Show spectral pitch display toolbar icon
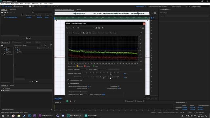Screen dimensions: 210x118 tap(33, 6)
